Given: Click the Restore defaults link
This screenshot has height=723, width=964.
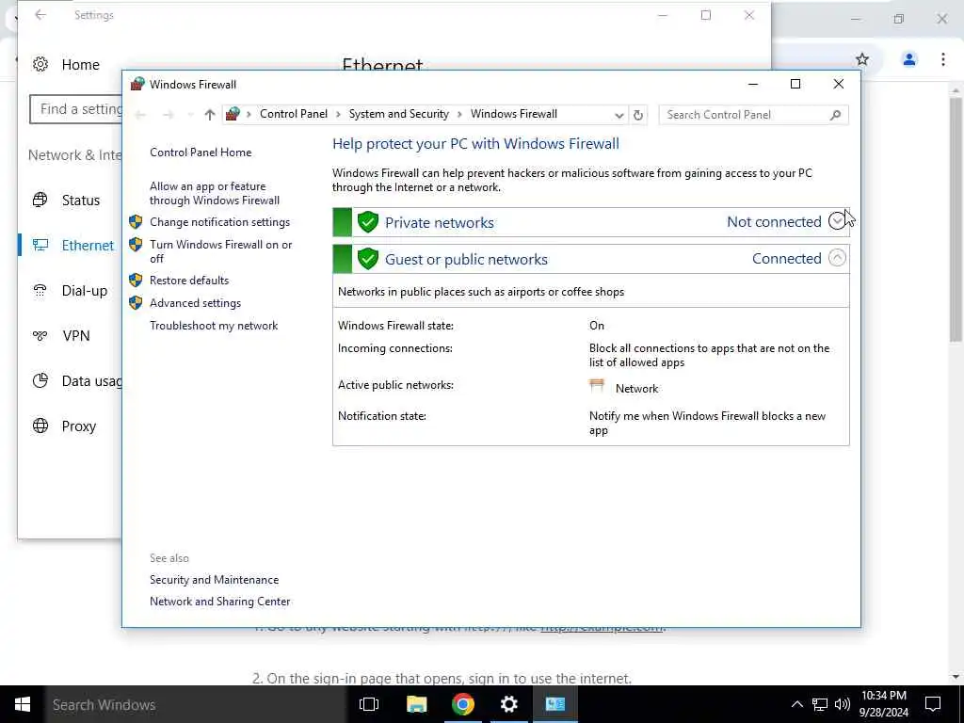Looking at the screenshot, I should pos(188,281).
